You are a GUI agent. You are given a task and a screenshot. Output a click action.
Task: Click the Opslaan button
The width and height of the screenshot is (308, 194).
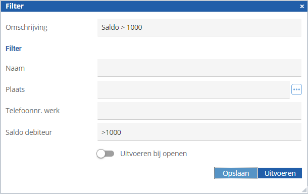tap(236, 173)
